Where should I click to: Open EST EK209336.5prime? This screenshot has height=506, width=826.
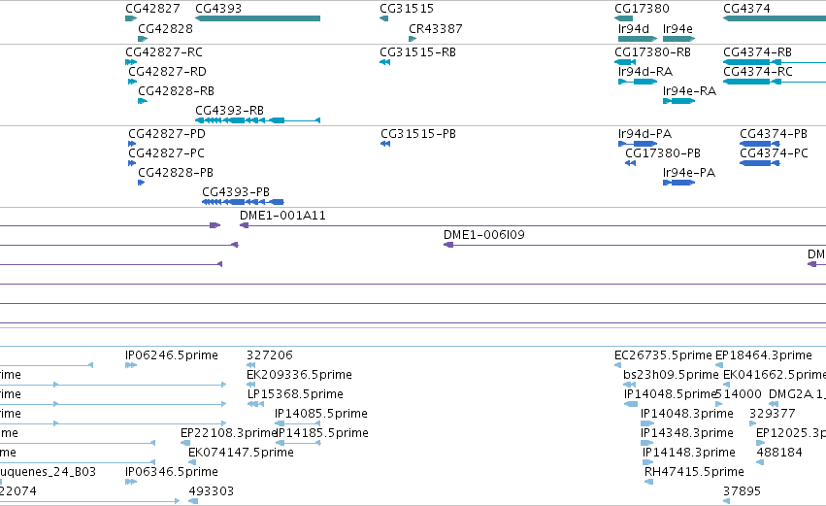click(299, 375)
